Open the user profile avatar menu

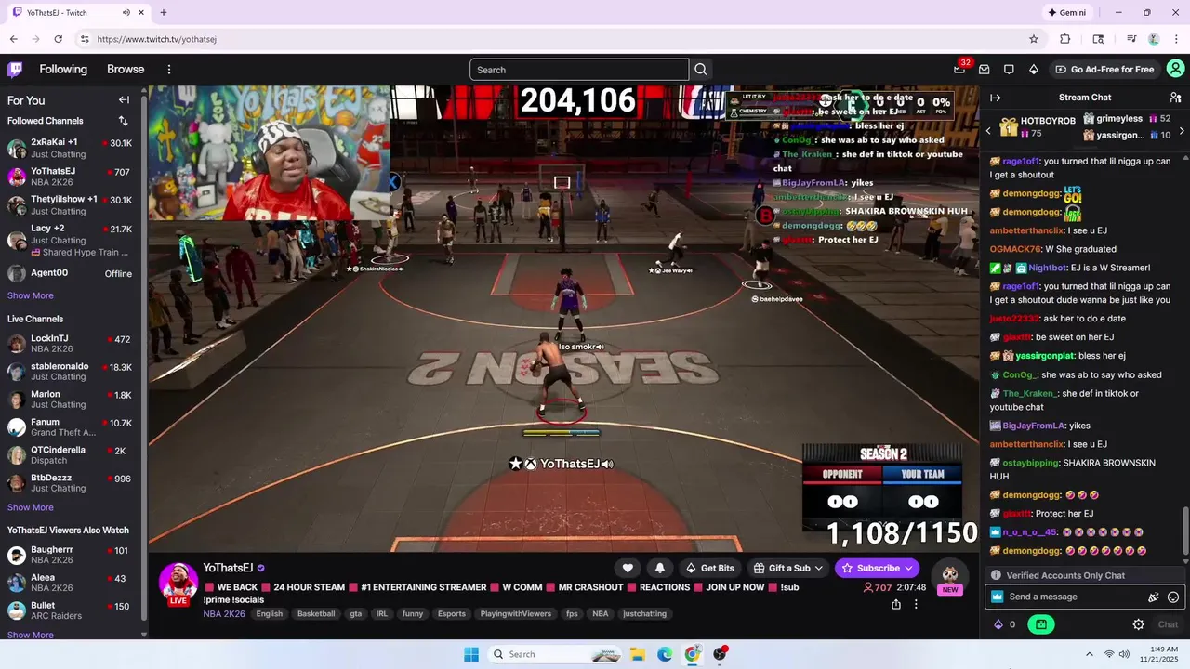tap(1175, 69)
